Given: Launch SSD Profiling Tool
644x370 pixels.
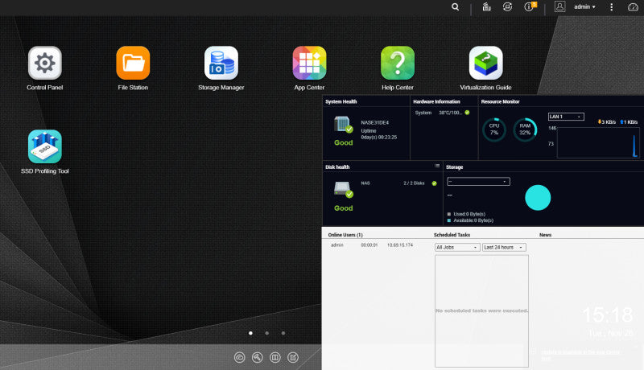Looking at the screenshot, I should (x=45, y=147).
